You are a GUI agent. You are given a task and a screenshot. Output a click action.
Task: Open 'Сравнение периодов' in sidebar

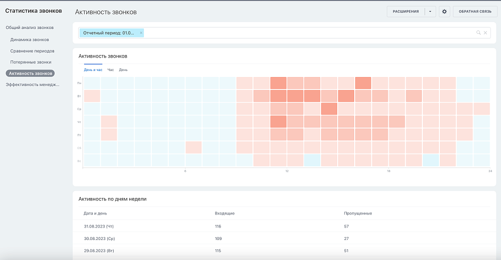32,51
